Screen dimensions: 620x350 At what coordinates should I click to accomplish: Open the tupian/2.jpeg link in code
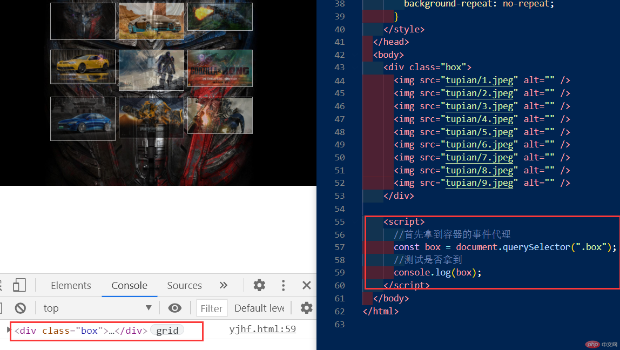point(479,93)
